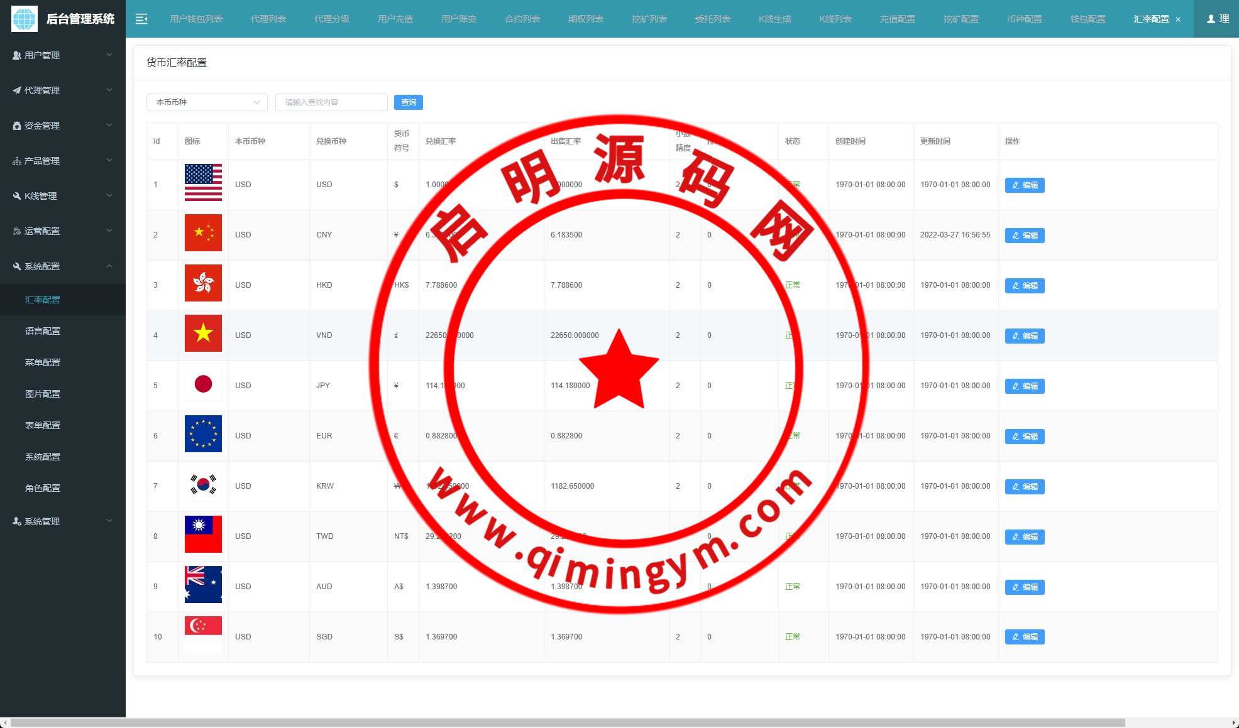Click the South Korea flag icon
The height and width of the screenshot is (728, 1239).
click(203, 484)
